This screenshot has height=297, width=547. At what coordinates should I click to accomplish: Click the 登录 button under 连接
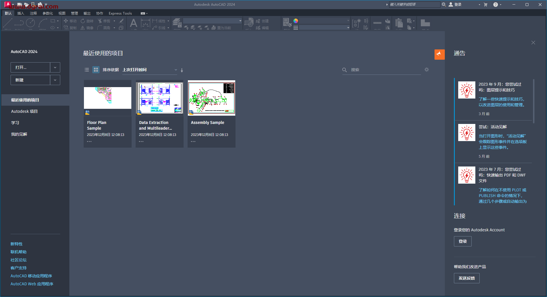(462, 241)
